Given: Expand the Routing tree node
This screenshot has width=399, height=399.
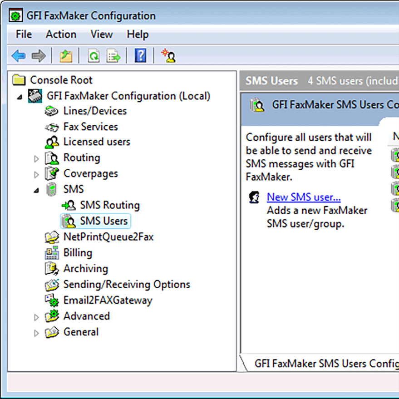Looking at the screenshot, I should 36,158.
